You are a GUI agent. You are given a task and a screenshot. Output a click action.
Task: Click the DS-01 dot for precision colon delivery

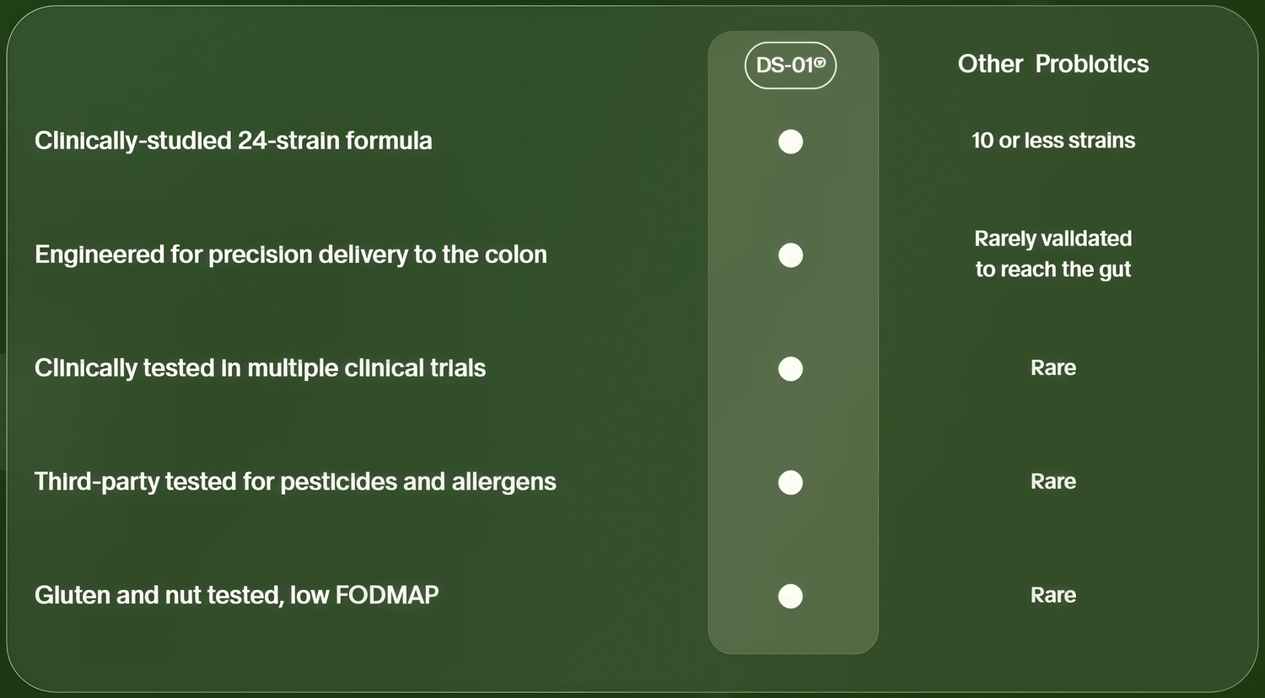[790, 255]
